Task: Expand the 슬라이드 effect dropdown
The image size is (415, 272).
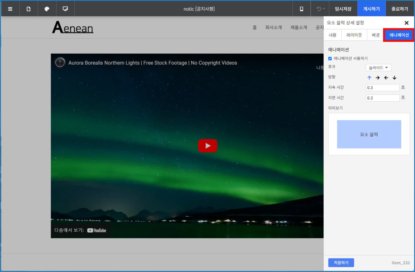Action: (378, 68)
